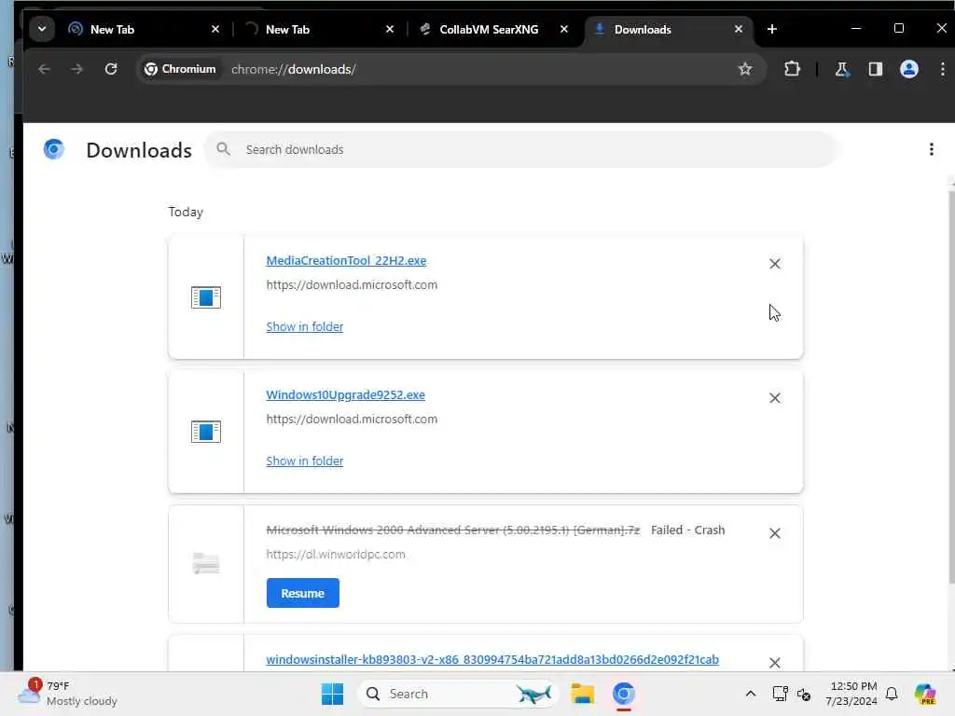Click the failed Windows 2000 download file icon

(x=206, y=564)
